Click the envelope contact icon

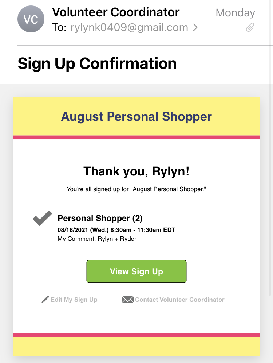(127, 300)
